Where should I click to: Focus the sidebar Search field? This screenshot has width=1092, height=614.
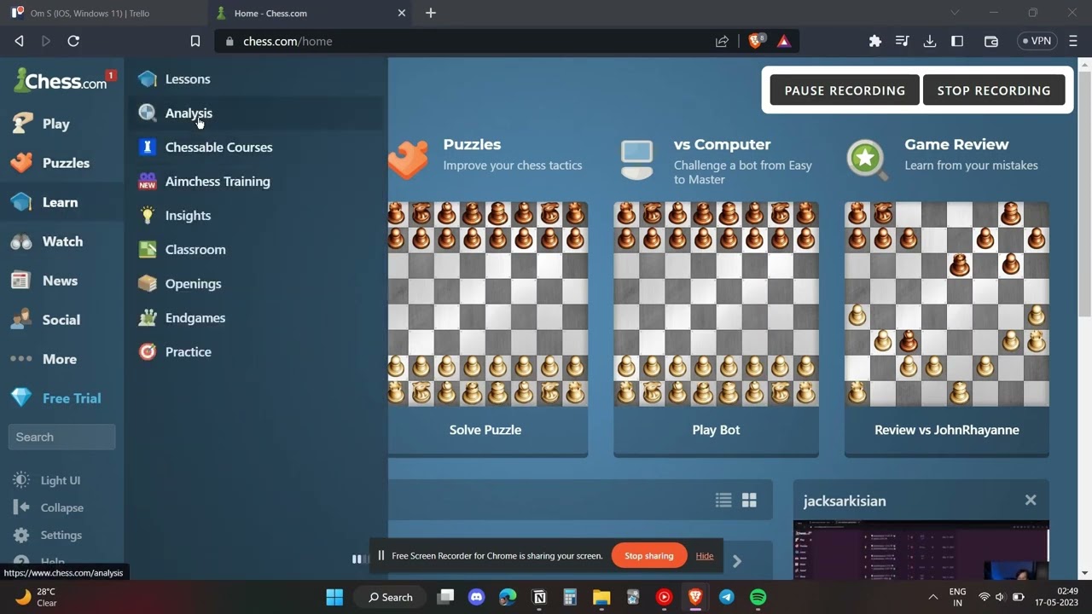pos(61,437)
